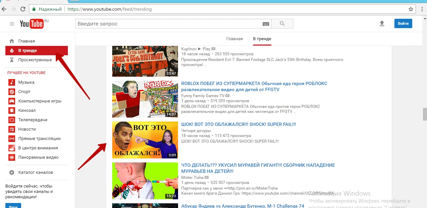Open the ant bite video thumbnail
This screenshot has width=427, height=208.
[x=145, y=181]
